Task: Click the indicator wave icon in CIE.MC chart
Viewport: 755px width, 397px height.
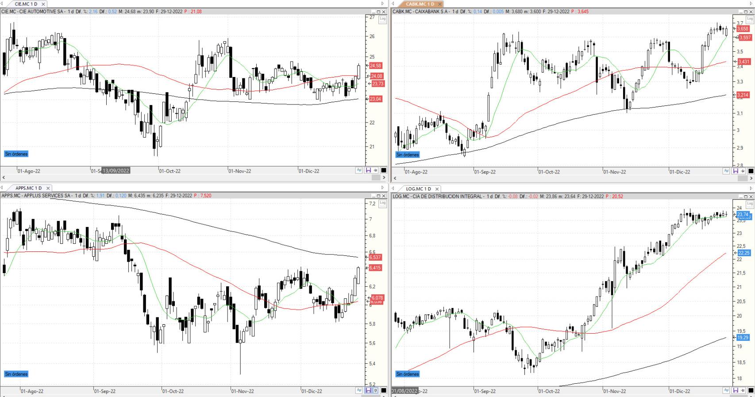Action: 359,170
